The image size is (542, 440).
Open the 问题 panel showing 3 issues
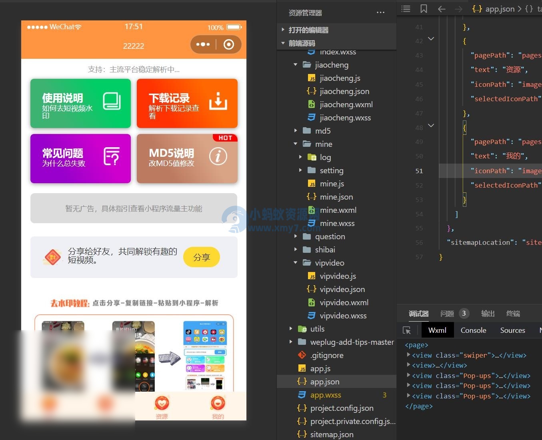pyautogui.click(x=447, y=313)
